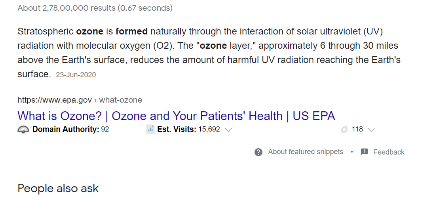Click the People also ask heading
Viewport: 435px width, 208px height.
click(x=58, y=188)
